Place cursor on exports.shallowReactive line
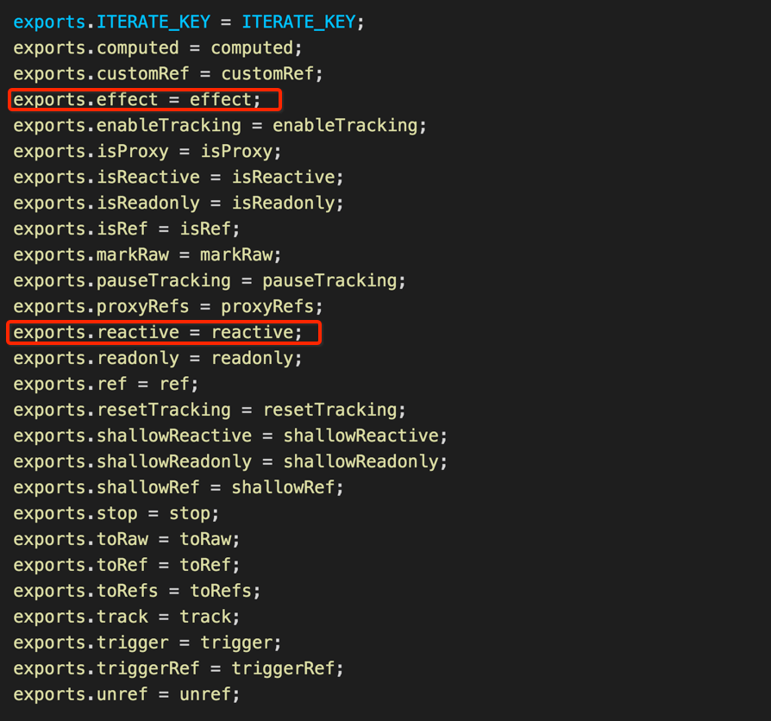This screenshot has height=721, width=771. click(x=230, y=436)
